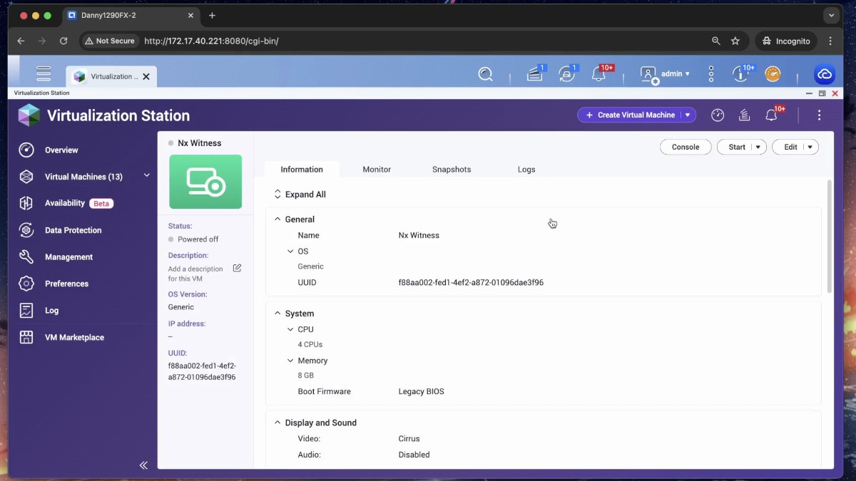Click the edit description pencil icon
This screenshot has height=481, width=856.
click(237, 269)
